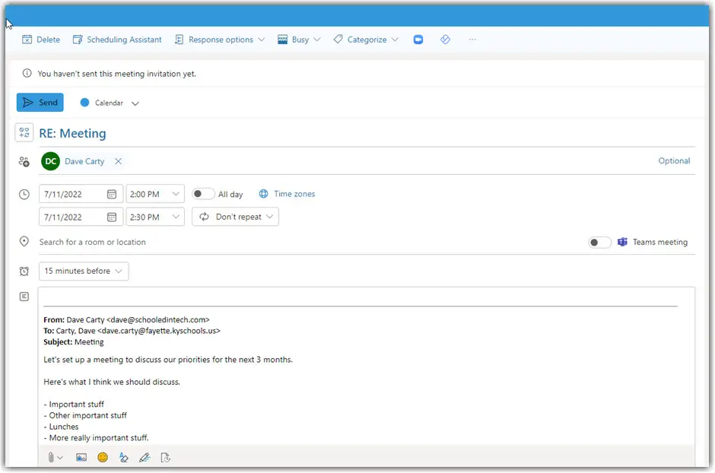Click the Time zones link
This screenshot has height=473, width=715.
tap(288, 194)
